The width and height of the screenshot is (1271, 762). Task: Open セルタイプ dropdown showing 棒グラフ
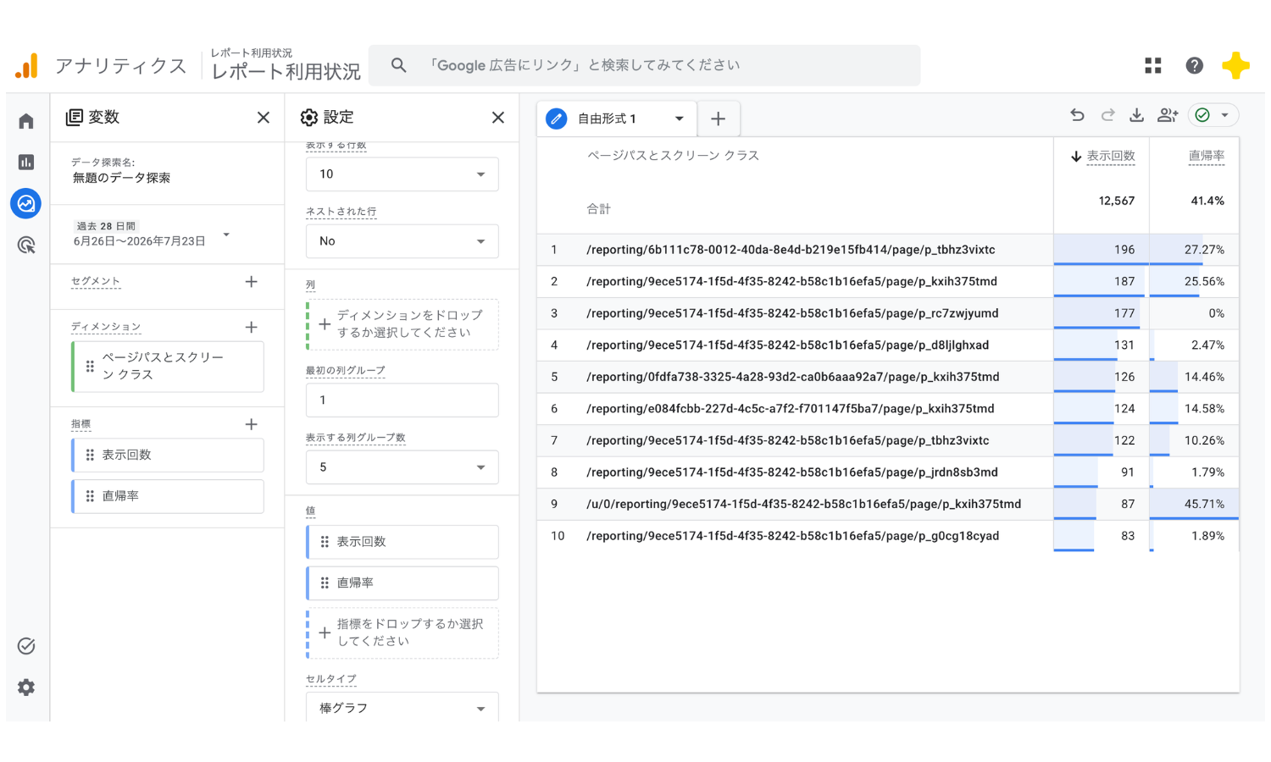pyautogui.click(x=402, y=708)
